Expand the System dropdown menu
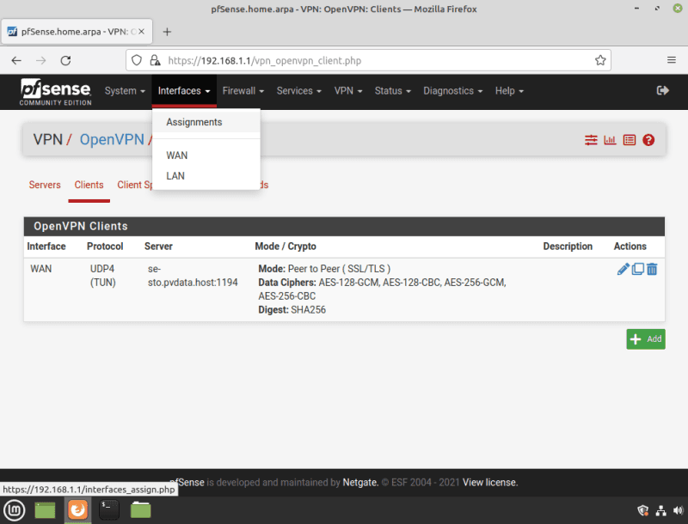Viewport: 688px width, 524px height. 125,91
